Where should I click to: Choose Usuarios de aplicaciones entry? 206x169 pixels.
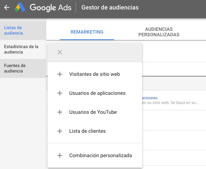tap(95, 93)
